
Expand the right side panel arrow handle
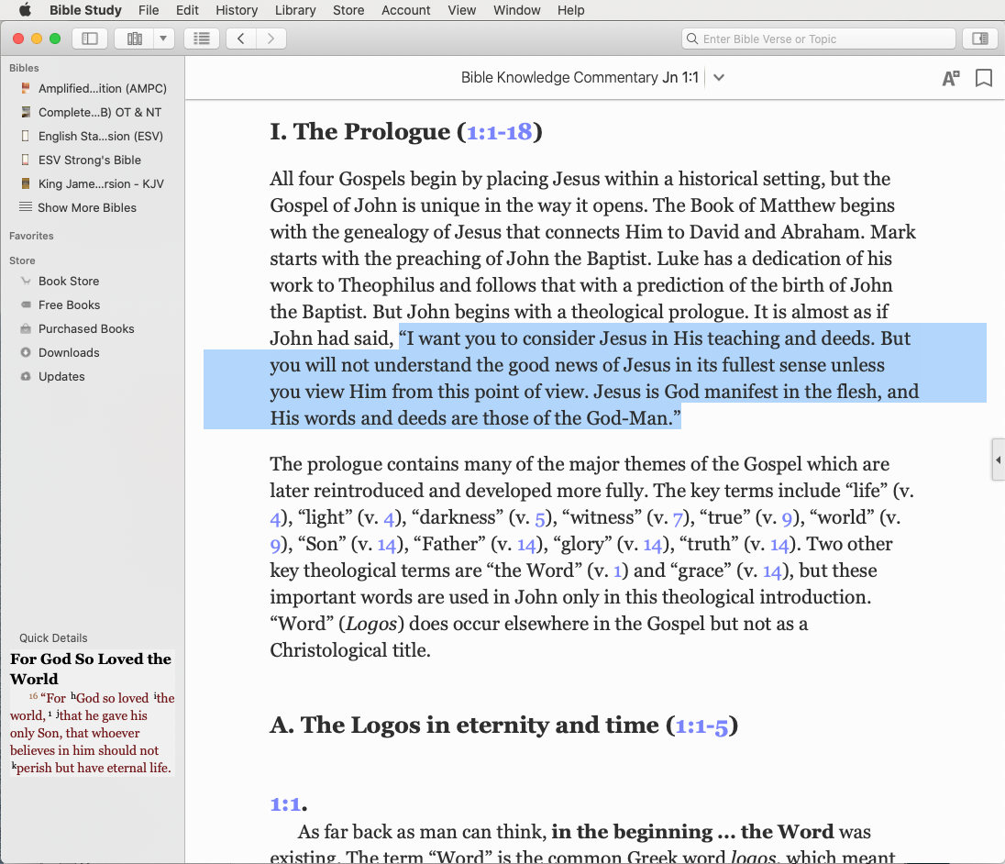point(999,460)
